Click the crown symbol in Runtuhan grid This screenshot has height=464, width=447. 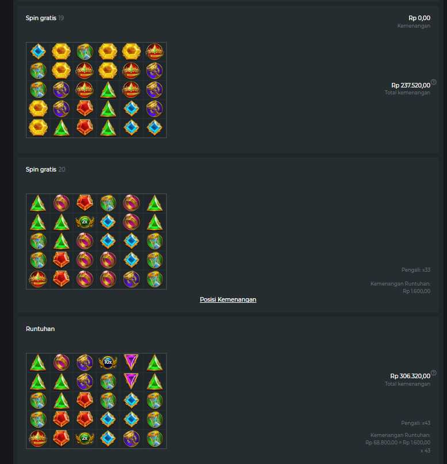click(38, 438)
